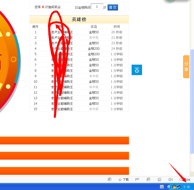This screenshot has height=190, width=194.
Task: Click 未中奖 in row 9
Action: point(94,76)
